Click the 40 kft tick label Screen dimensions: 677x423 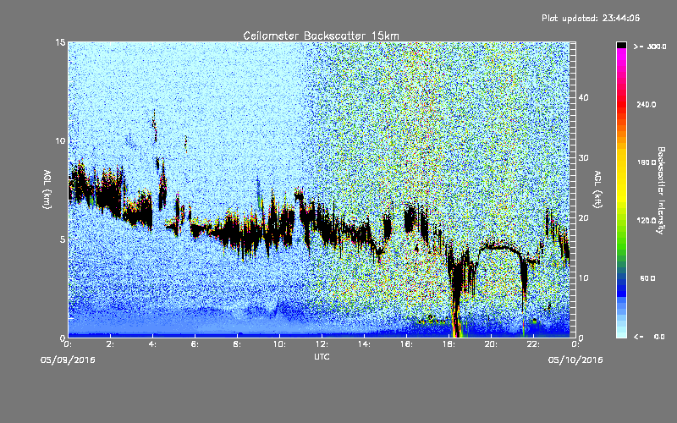[x=583, y=97]
